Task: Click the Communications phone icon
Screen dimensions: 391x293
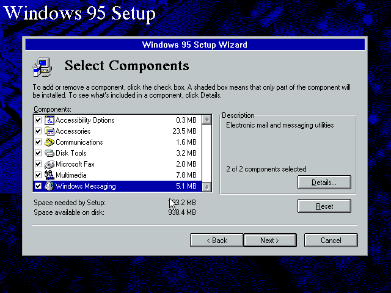Action: coord(49,142)
